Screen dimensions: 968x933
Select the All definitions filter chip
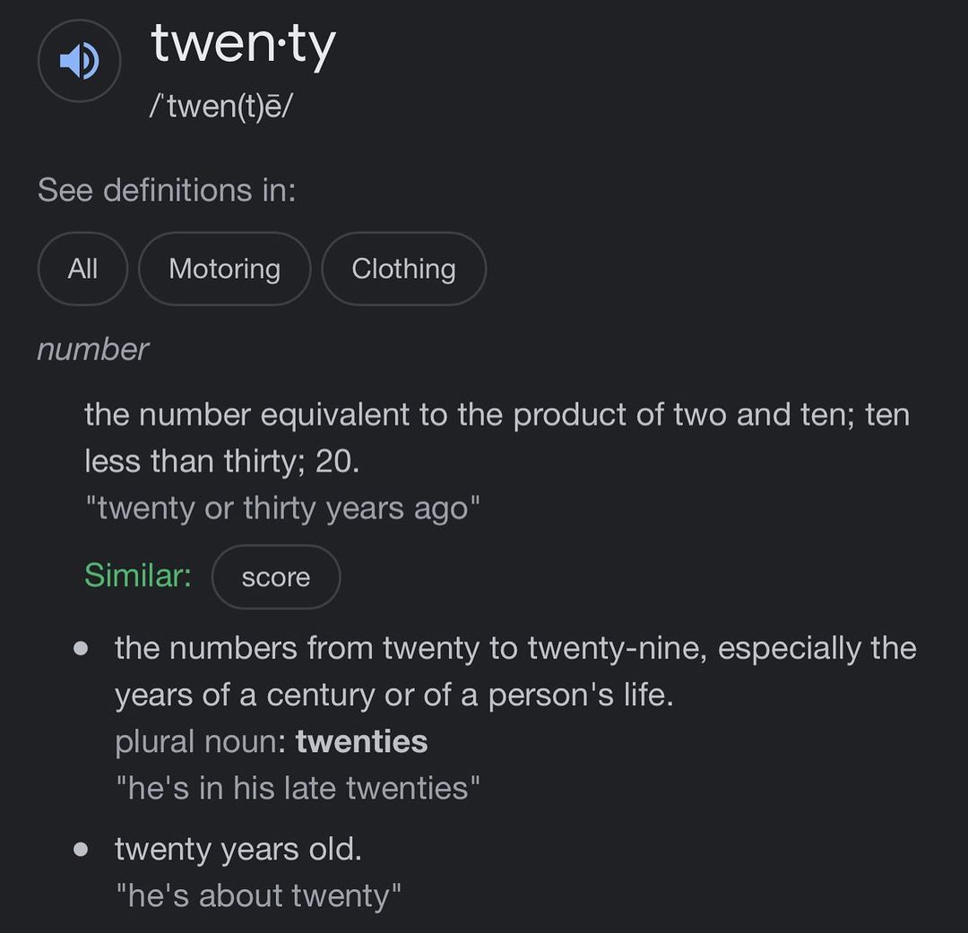(x=82, y=269)
